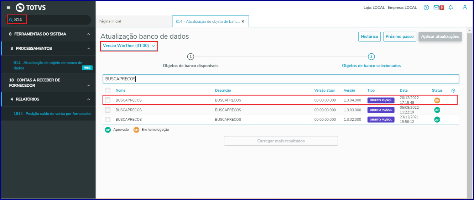Collapse the 18 CONTAS A RECEBER DE FORNECEDOR section
The image size is (474, 200).
point(88,86)
